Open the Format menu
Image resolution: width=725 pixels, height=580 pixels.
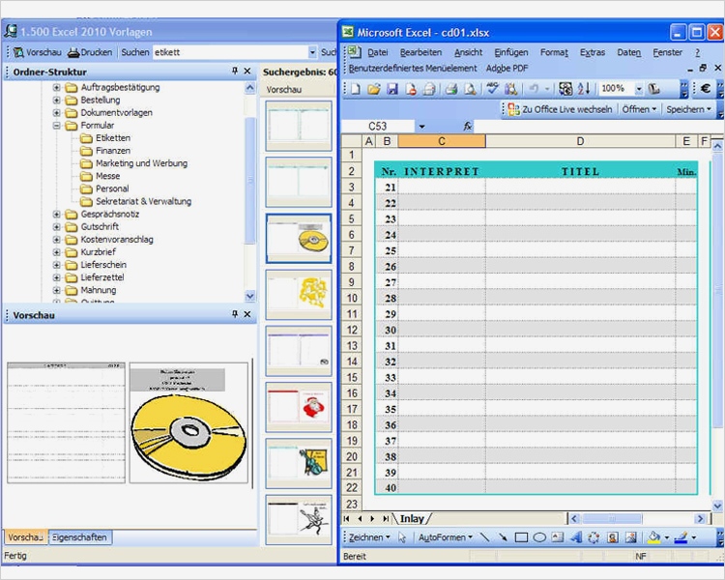[x=554, y=52]
